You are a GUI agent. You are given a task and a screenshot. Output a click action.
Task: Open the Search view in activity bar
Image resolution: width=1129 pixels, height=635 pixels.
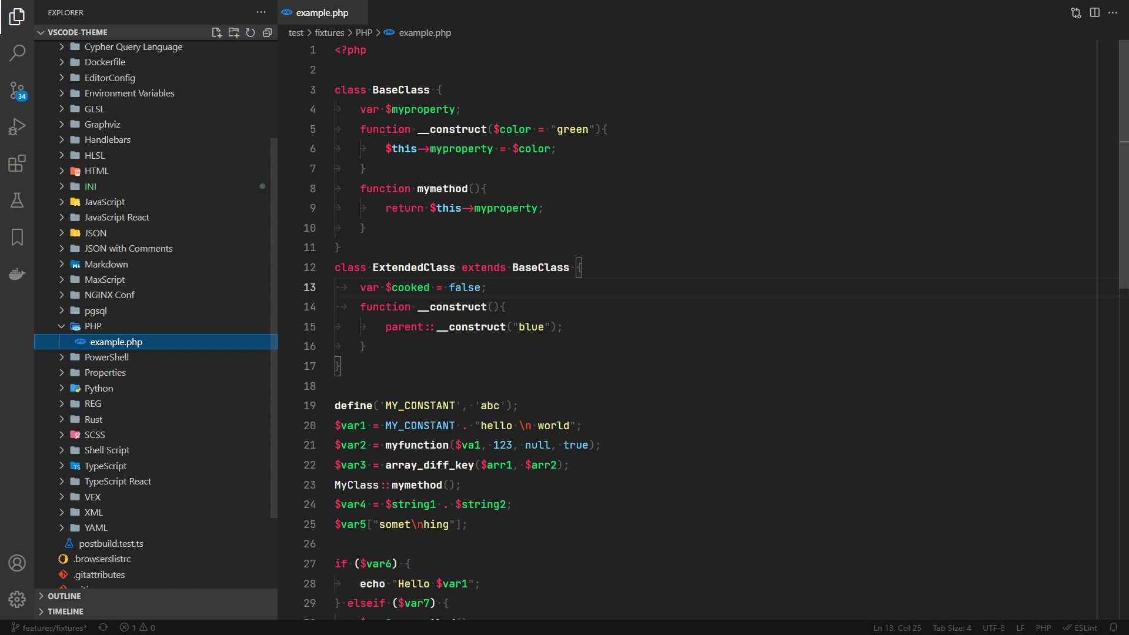click(x=17, y=53)
